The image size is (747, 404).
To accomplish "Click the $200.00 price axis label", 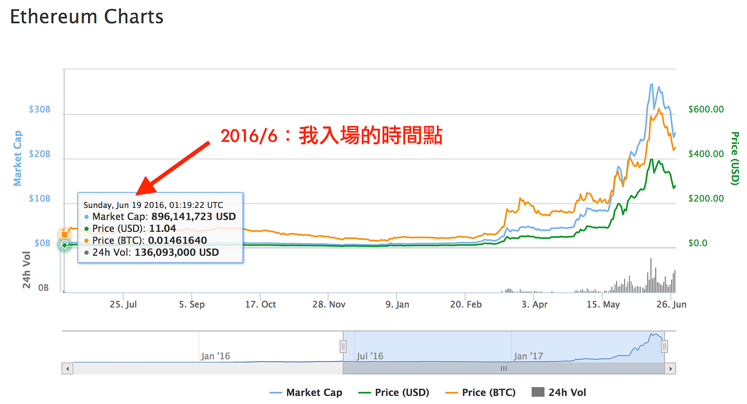I will (706, 199).
